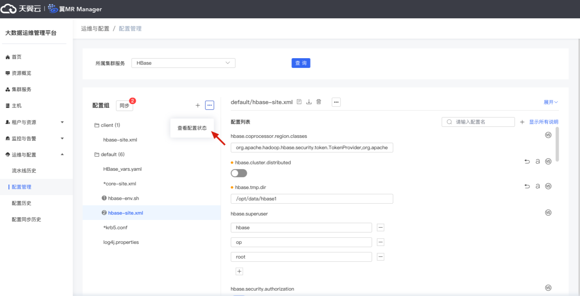Open more options next to default/hbase-site.xml
The width and height of the screenshot is (580, 296).
point(336,102)
